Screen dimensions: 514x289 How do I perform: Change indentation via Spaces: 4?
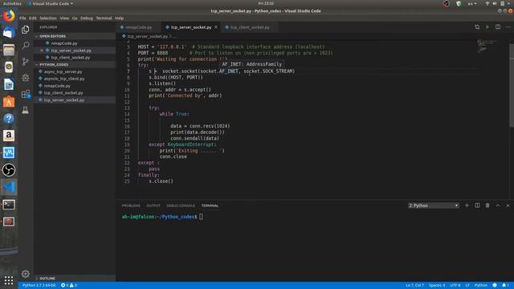437,286
